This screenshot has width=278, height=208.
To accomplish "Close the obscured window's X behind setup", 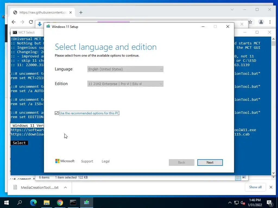I will [242, 24].
